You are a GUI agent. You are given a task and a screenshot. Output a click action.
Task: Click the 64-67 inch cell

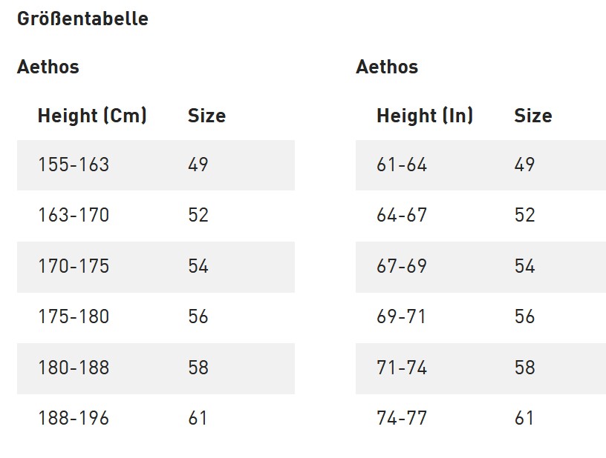[x=402, y=216]
